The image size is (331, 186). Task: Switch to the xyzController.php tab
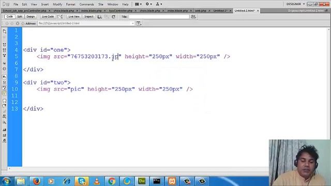[121, 10]
